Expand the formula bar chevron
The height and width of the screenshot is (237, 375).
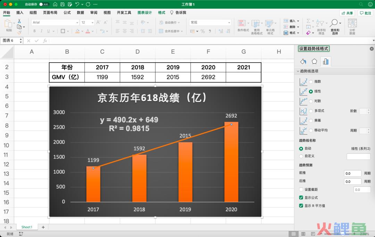click(x=373, y=40)
